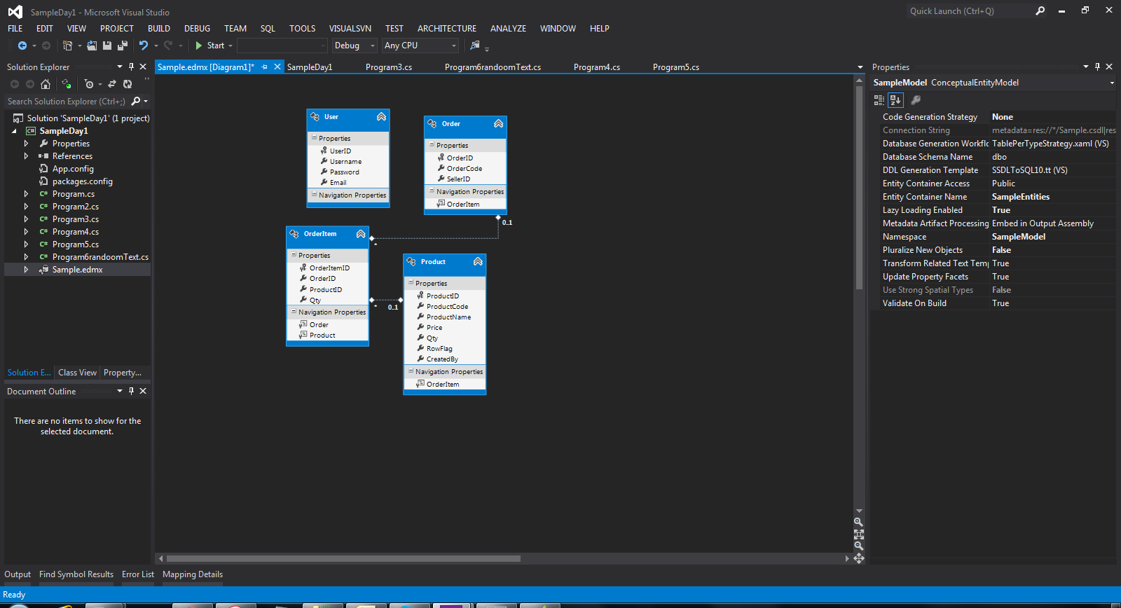Click the New Project toolbar icon
The width and height of the screenshot is (1121, 608).
[67, 46]
